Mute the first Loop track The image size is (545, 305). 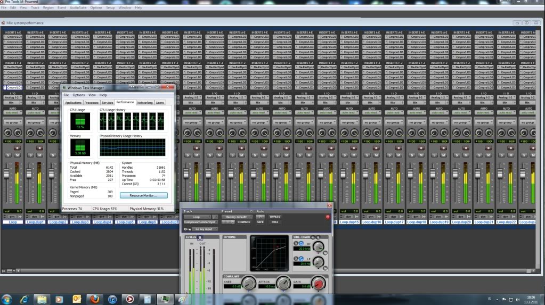[x=18, y=155]
